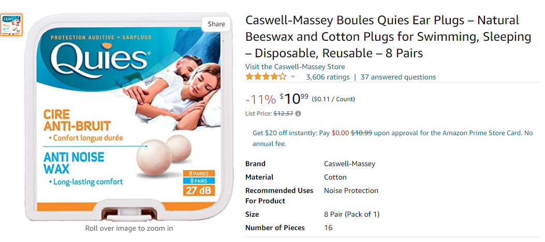Select the small product thumbnail

click(x=11, y=25)
